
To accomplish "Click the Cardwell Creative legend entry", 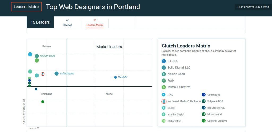I will pos(214,121).
